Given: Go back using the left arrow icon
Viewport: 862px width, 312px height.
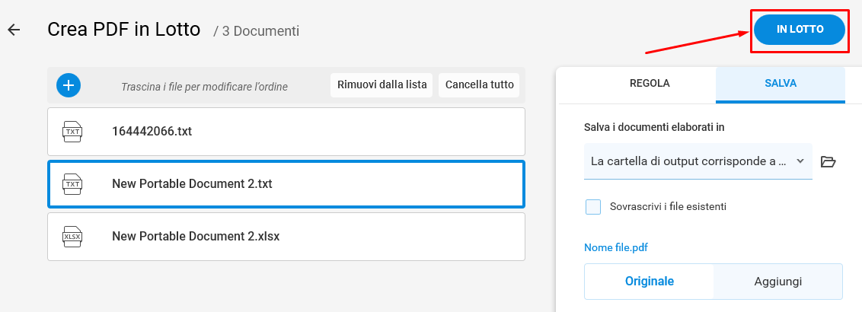Looking at the screenshot, I should [14, 30].
